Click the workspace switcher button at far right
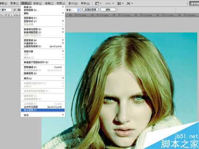Screen dimensions: 199x149 (x=194, y=4)
